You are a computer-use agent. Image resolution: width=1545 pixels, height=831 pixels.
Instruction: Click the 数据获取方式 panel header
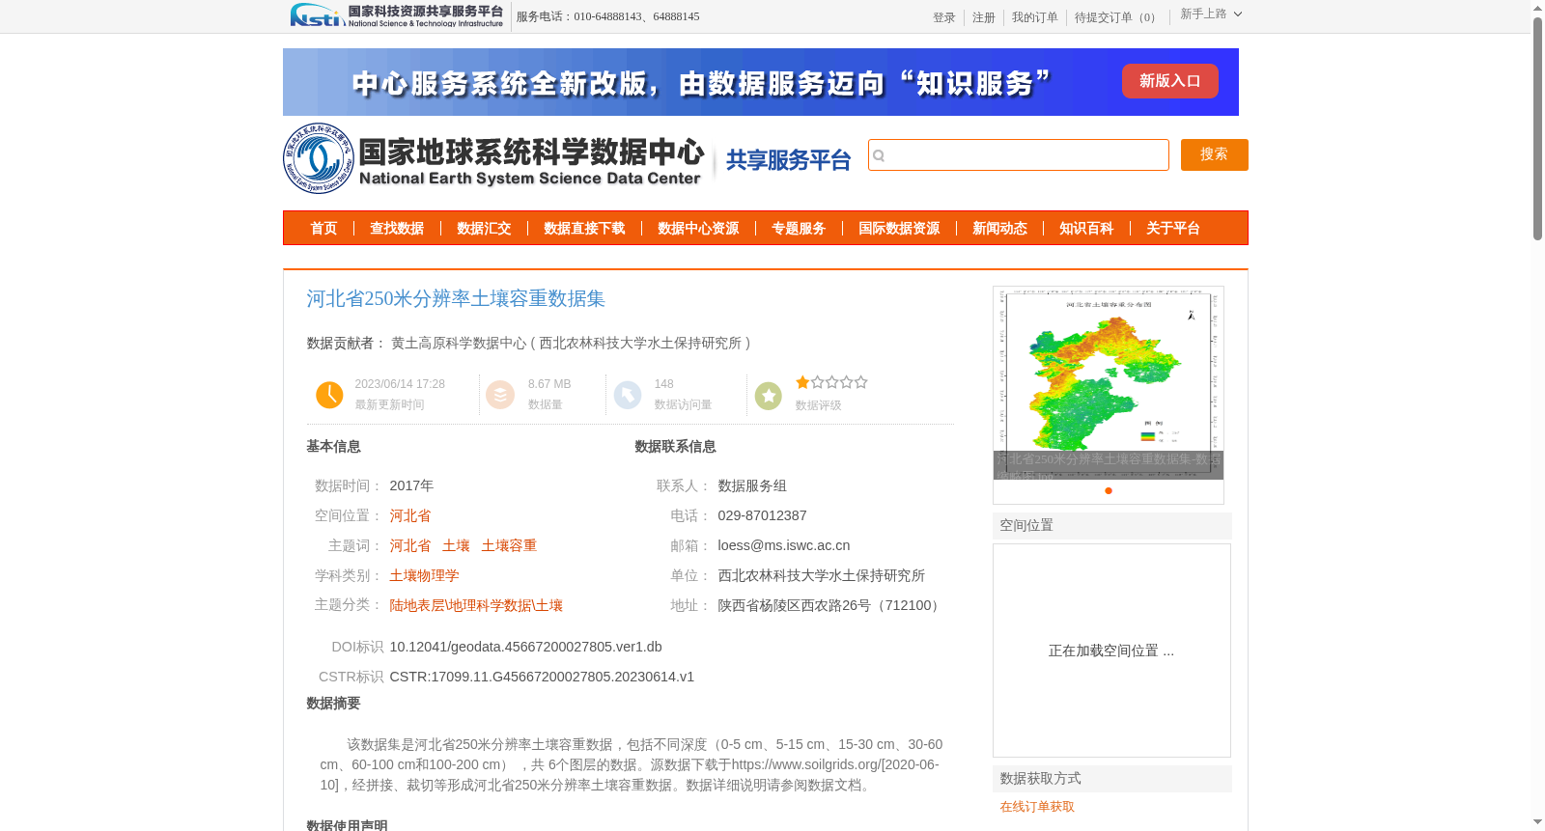click(x=1112, y=779)
